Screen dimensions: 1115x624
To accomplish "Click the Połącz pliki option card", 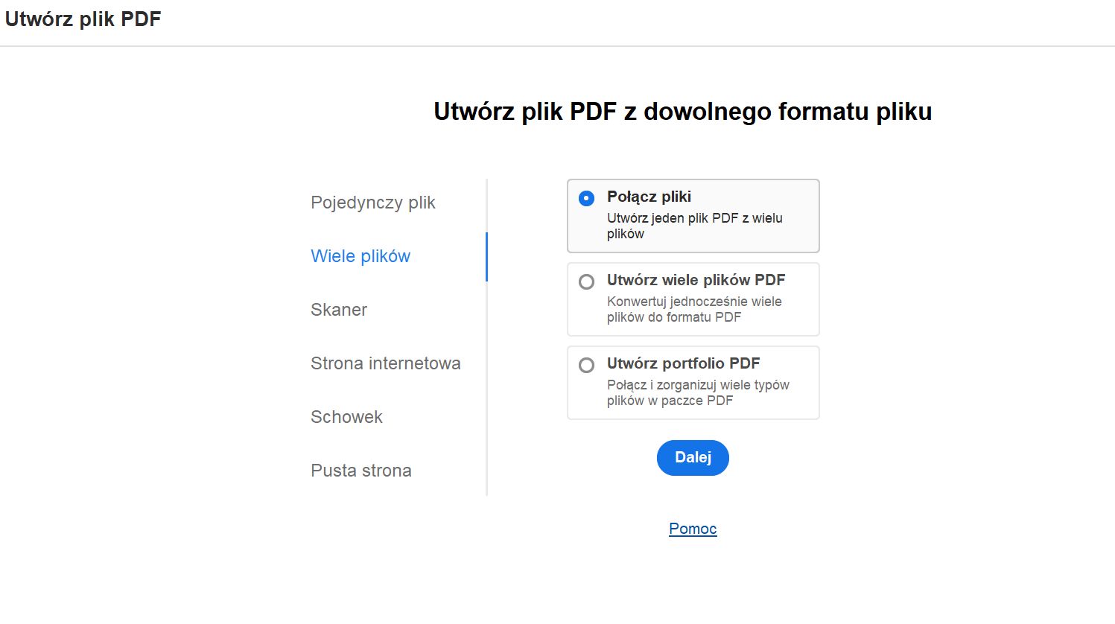I will pos(693,216).
